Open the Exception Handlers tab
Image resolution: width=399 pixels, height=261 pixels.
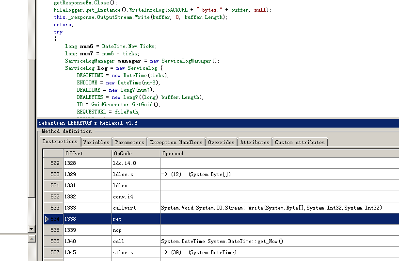coord(176,142)
